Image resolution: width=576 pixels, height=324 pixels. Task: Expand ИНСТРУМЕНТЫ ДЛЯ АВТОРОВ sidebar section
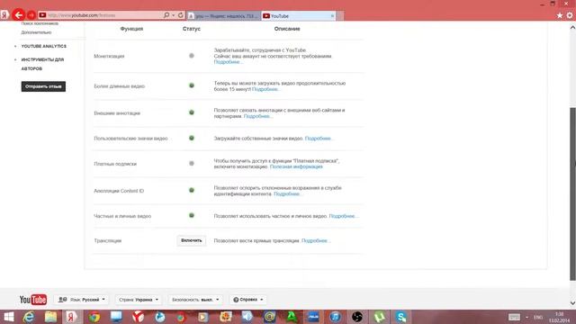click(x=42, y=64)
